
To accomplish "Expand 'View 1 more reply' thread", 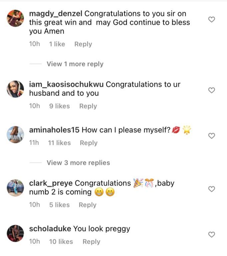I will pos(75,64).
